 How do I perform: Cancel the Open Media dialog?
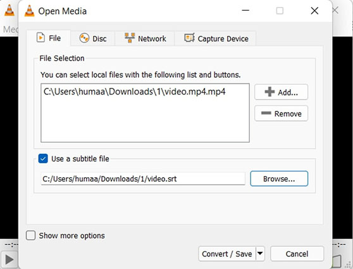[x=297, y=254]
